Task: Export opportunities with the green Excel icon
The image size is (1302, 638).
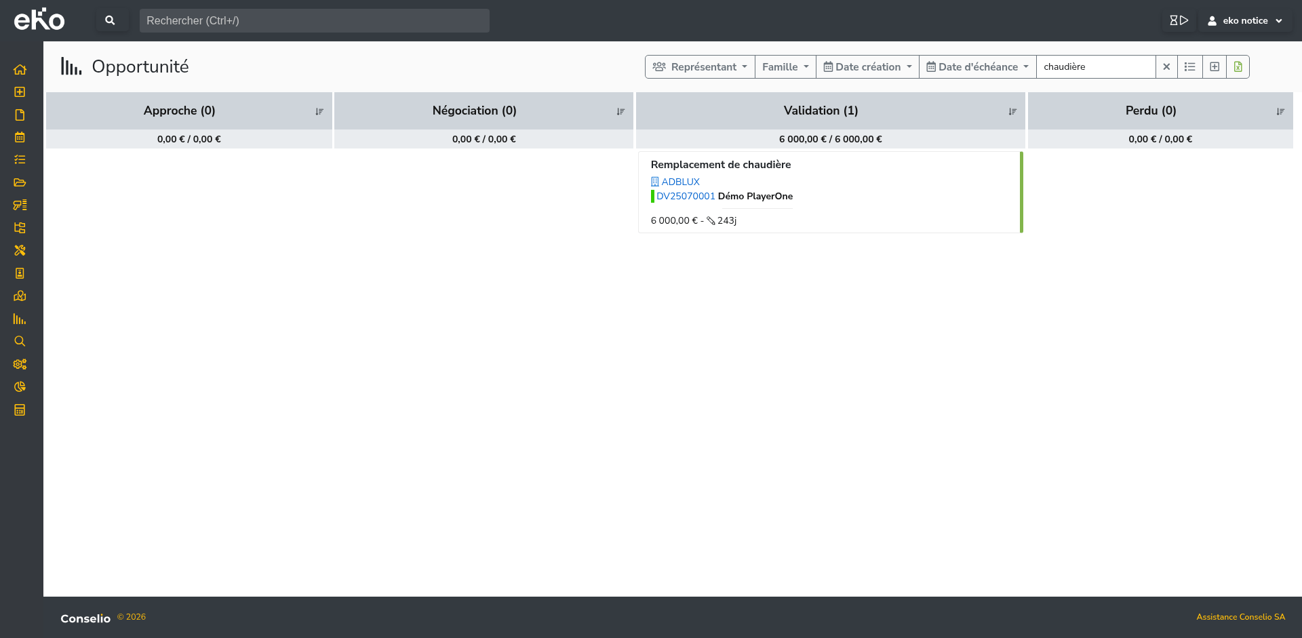Action: click(1238, 66)
